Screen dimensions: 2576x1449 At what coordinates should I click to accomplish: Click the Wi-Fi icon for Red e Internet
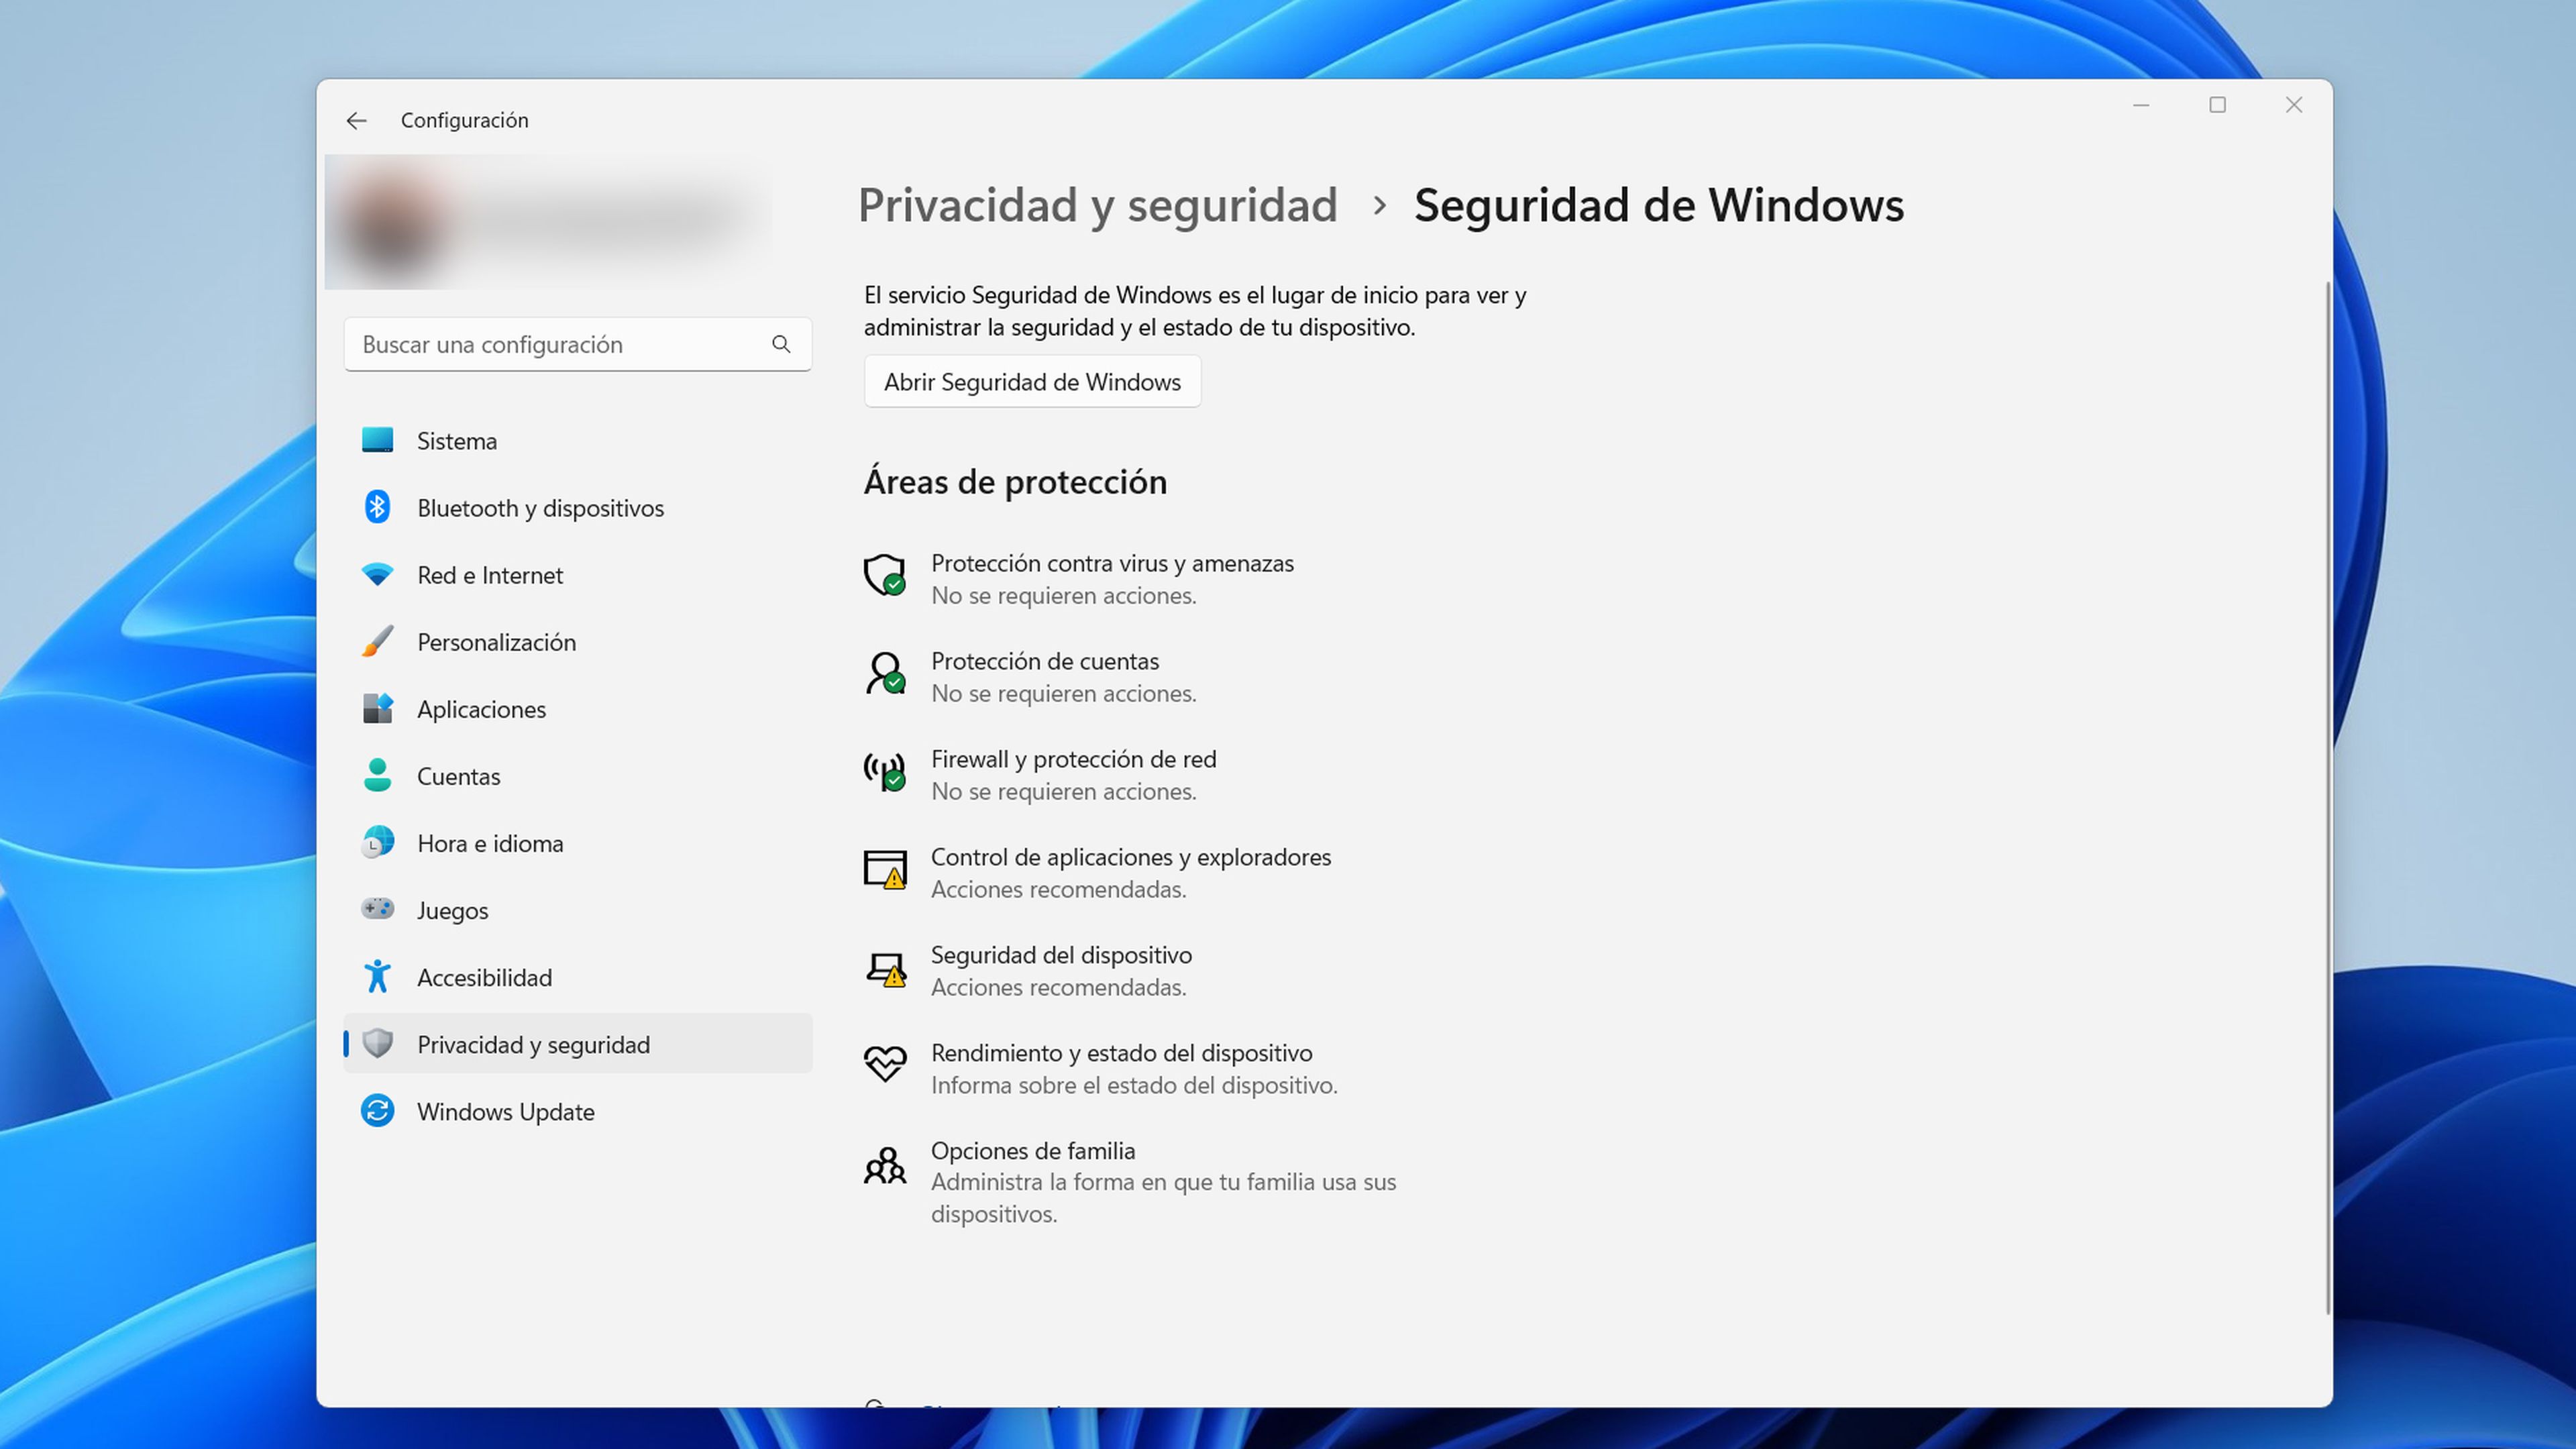pyautogui.click(x=377, y=575)
